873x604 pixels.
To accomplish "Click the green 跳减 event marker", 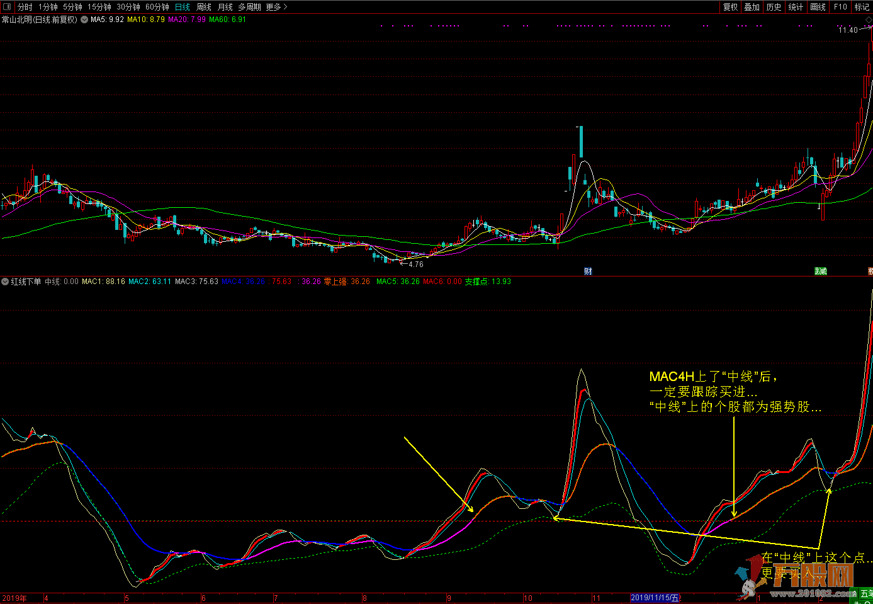I will point(821,271).
